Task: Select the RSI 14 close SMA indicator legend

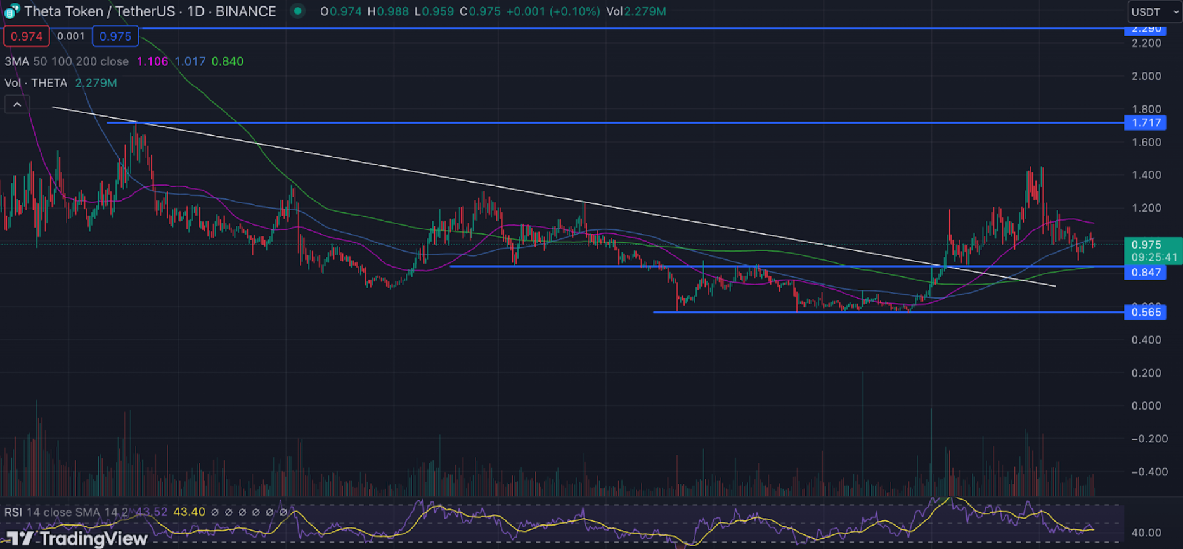Action: click(x=66, y=512)
